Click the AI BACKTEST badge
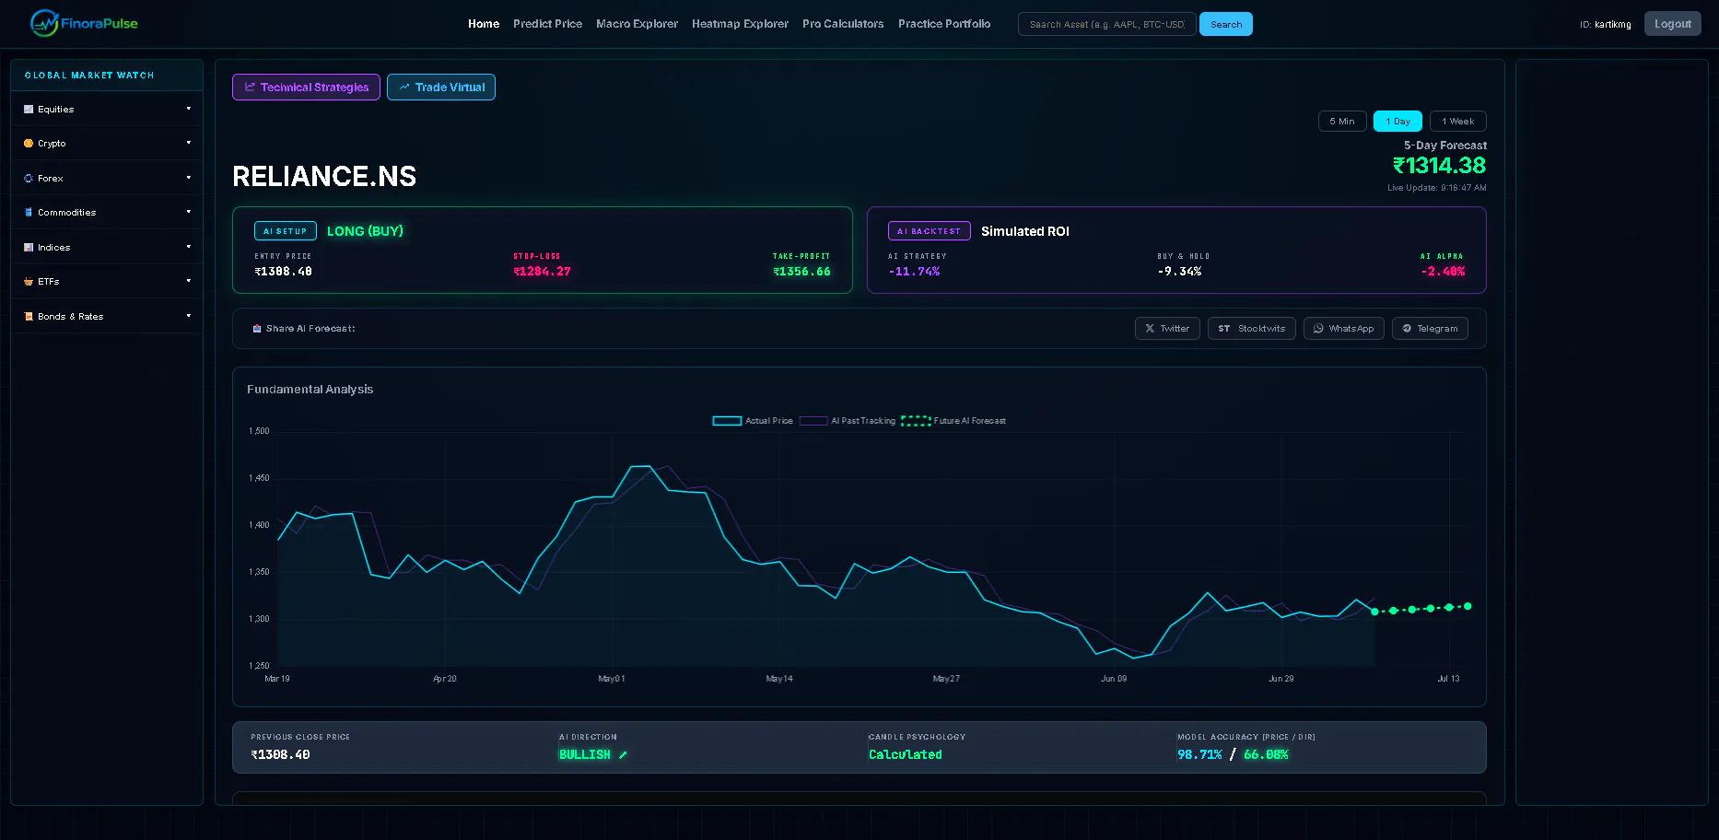 coord(929,231)
